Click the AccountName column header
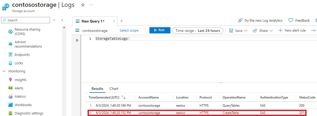The image size is (317, 116). 149,97
